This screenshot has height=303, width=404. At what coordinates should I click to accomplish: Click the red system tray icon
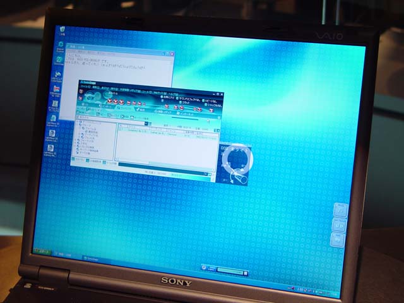point(293,288)
